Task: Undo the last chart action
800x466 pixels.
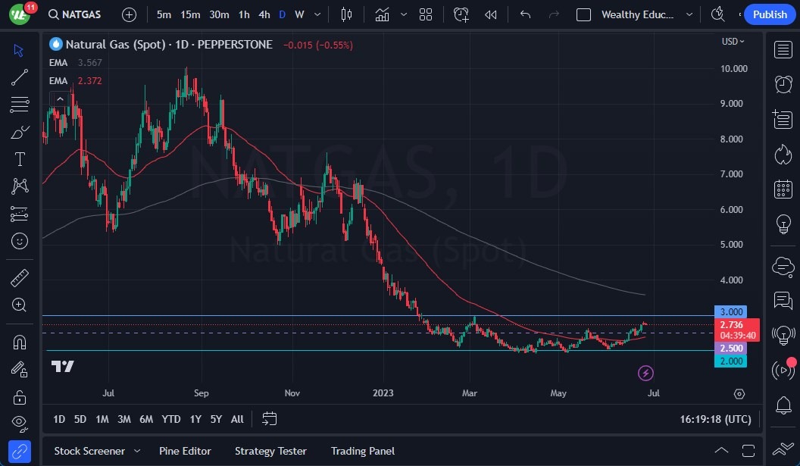Action: (x=525, y=15)
